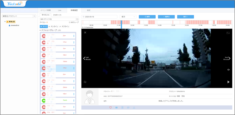Viewport: 235px width, 115px height.
Task: Click the previous day button
Action: 166,17
